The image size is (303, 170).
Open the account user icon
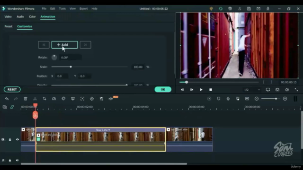pyautogui.click(x=240, y=8)
